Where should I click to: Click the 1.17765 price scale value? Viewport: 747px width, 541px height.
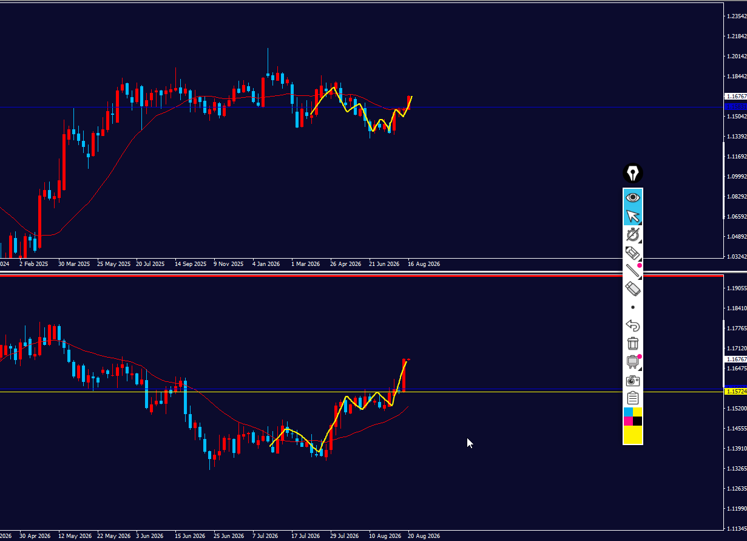click(736, 328)
